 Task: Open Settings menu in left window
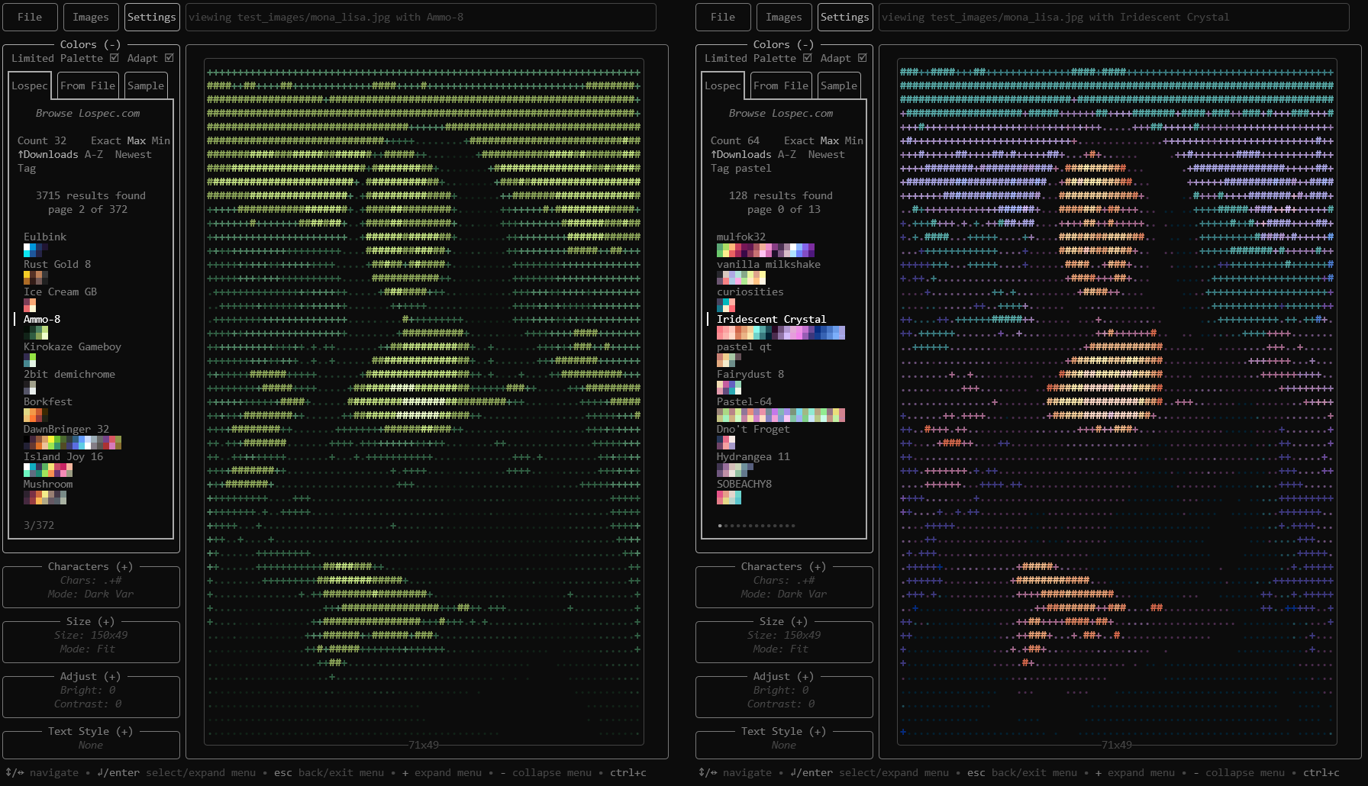151,17
